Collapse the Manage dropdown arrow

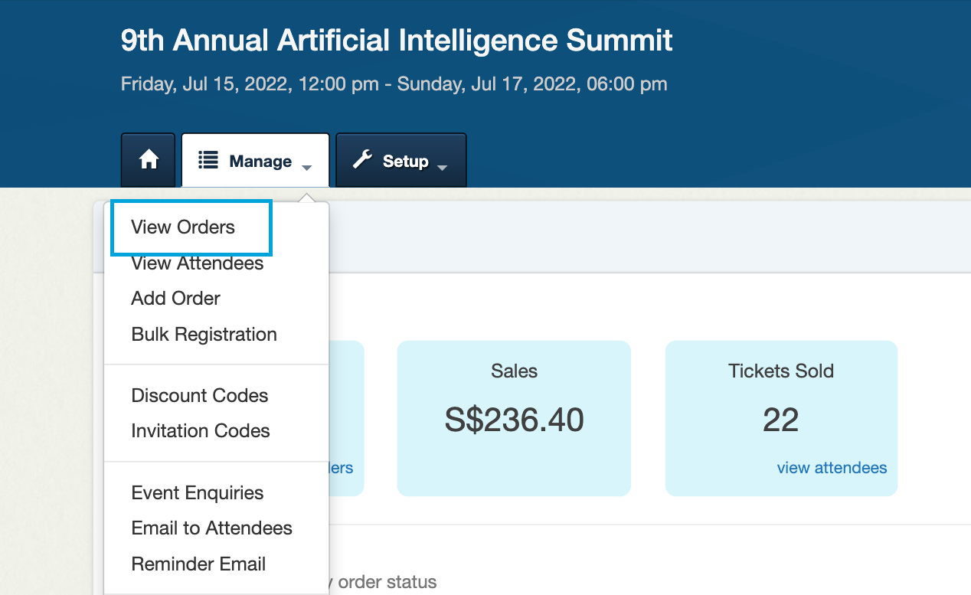point(306,167)
